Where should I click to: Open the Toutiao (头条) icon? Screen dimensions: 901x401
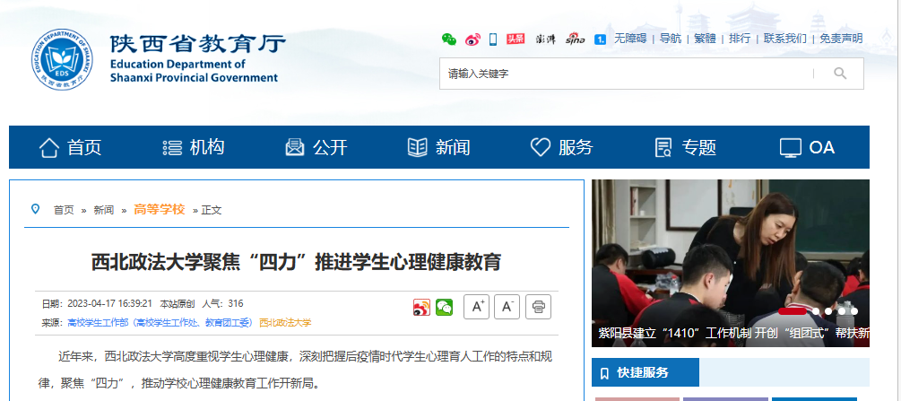tap(515, 39)
